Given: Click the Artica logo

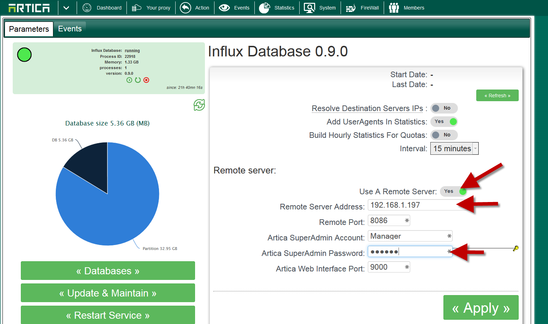Looking at the screenshot, I should (x=29, y=8).
